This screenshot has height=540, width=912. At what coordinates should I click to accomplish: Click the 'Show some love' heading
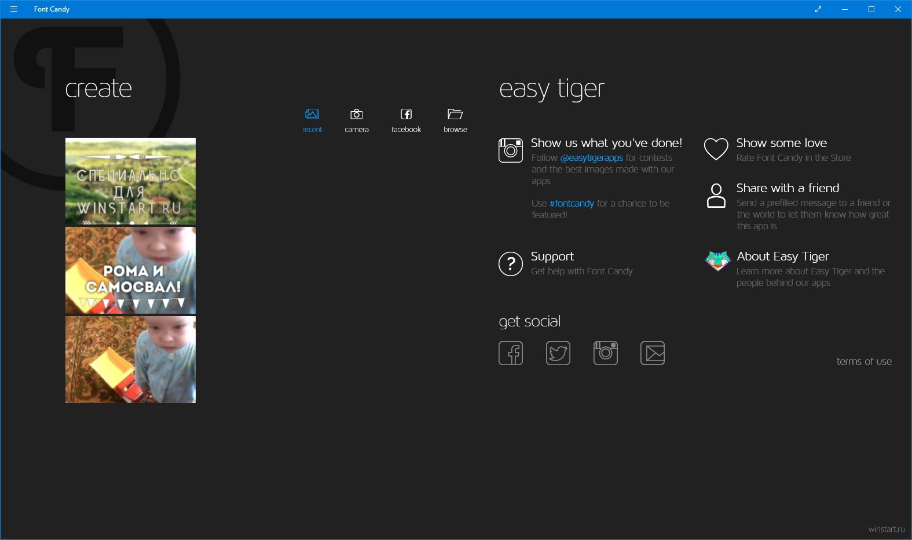tap(782, 143)
